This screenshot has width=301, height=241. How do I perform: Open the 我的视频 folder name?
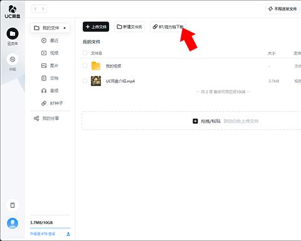[x=114, y=66]
